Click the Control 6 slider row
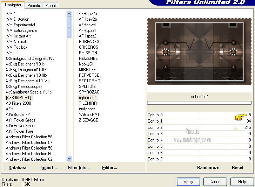Image resolution: width=255 pixels, height=187 pixels. [x=199, y=153]
